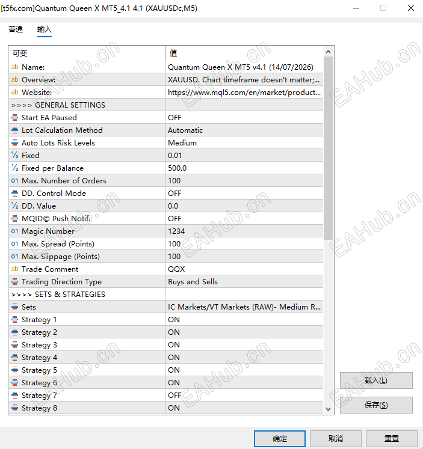Viewport: 423px width, 449px height.
Task: Click the 确定 button
Action: [x=280, y=438]
